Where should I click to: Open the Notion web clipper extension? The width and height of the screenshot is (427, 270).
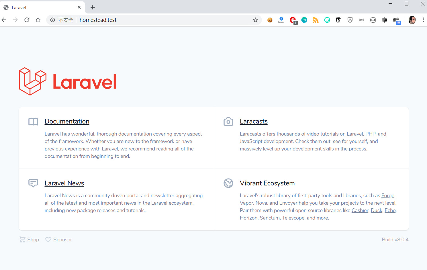pyautogui.click(x=339, y=20)
